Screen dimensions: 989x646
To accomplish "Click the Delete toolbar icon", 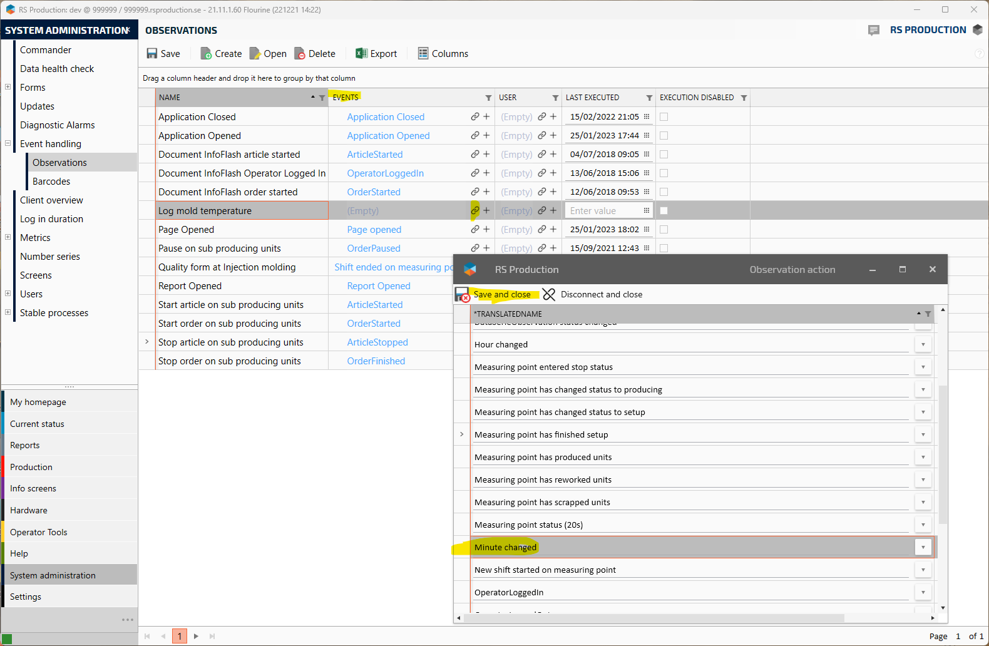I will pyautogui.click(x=300, y=54).
